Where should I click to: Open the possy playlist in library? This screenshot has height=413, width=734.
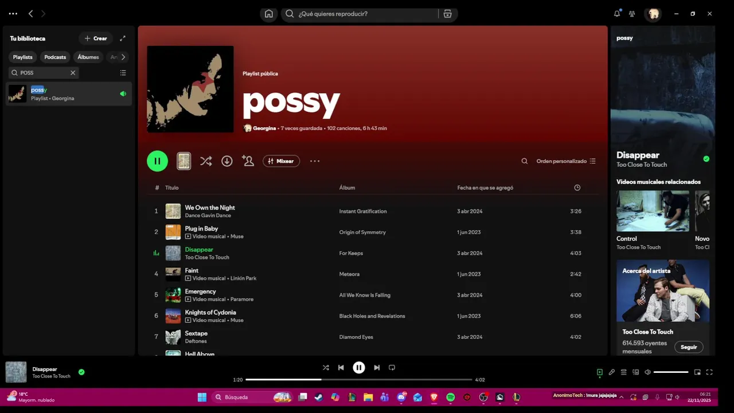69,93
